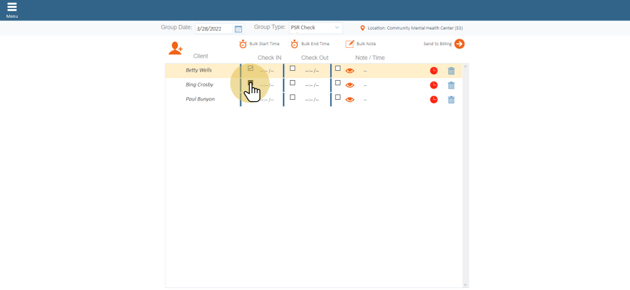Click the location pin icon
Viewport: 630px width, 290px height.
362,28
